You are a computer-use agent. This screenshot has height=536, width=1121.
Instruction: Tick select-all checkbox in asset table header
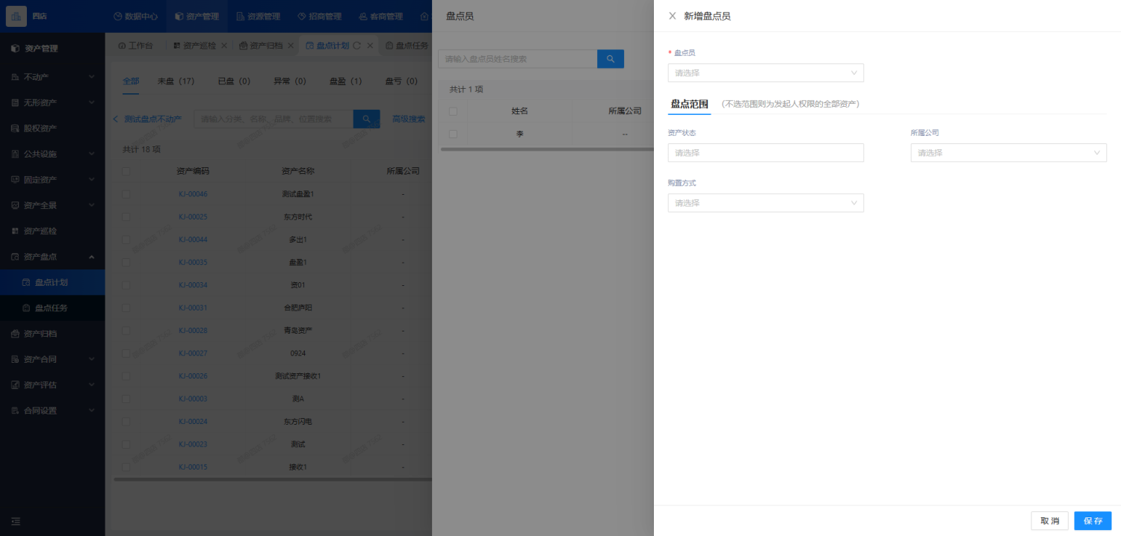pyautogui.click(x=126, y=171)
